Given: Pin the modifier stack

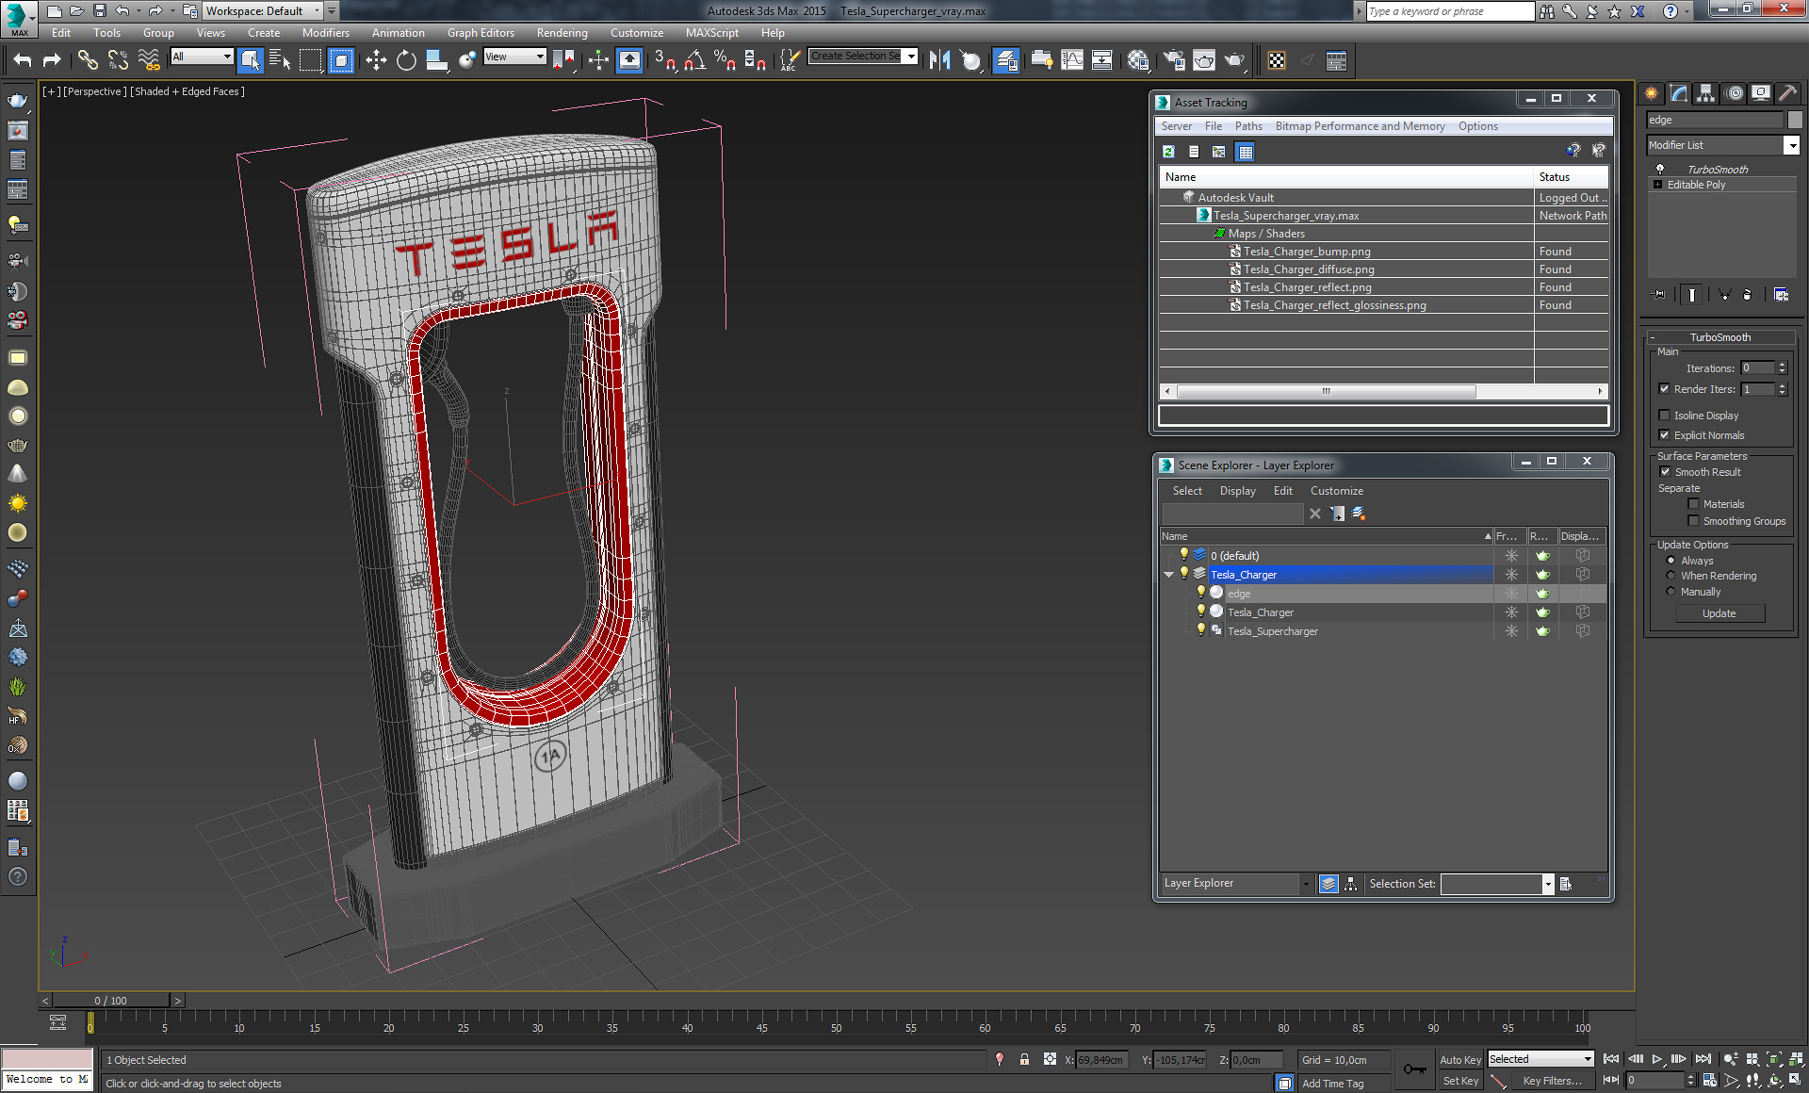Looking at the screenshot, I should coord(1659,295).
